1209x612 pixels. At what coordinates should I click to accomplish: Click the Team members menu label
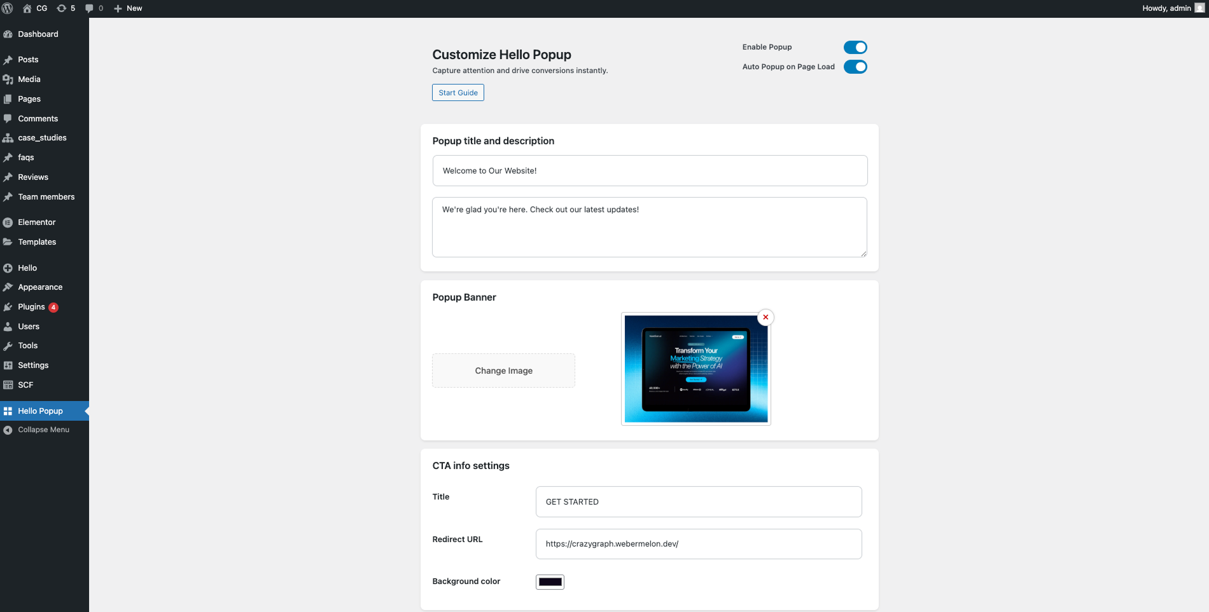[x=46, y=197]
